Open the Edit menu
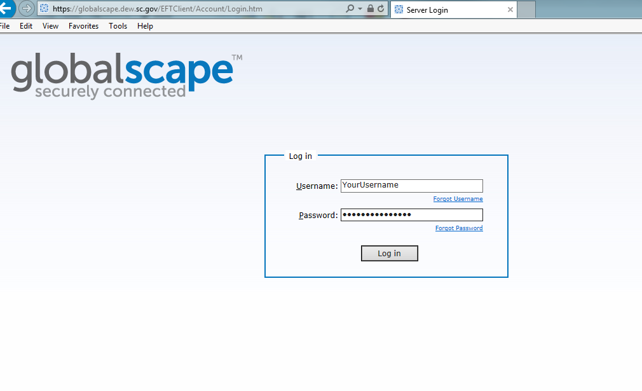This screenshot has height=391, width=642. pyautogui.click(x=26, y=26)
